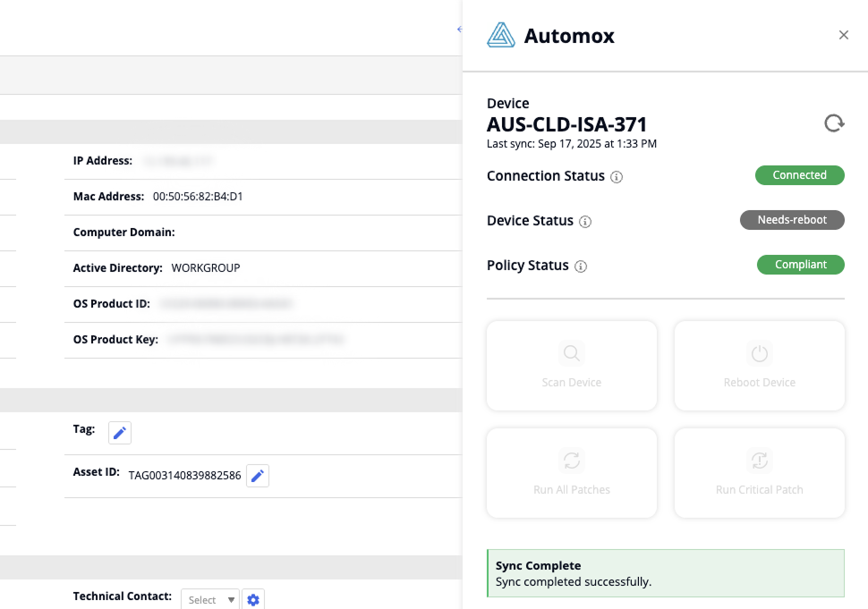Click the Needs-reboot status badge
Image resolution: width=868 pixels, height=609 pixels.
(x=792, y=220)
